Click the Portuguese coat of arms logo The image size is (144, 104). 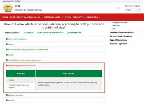point(8,8)
